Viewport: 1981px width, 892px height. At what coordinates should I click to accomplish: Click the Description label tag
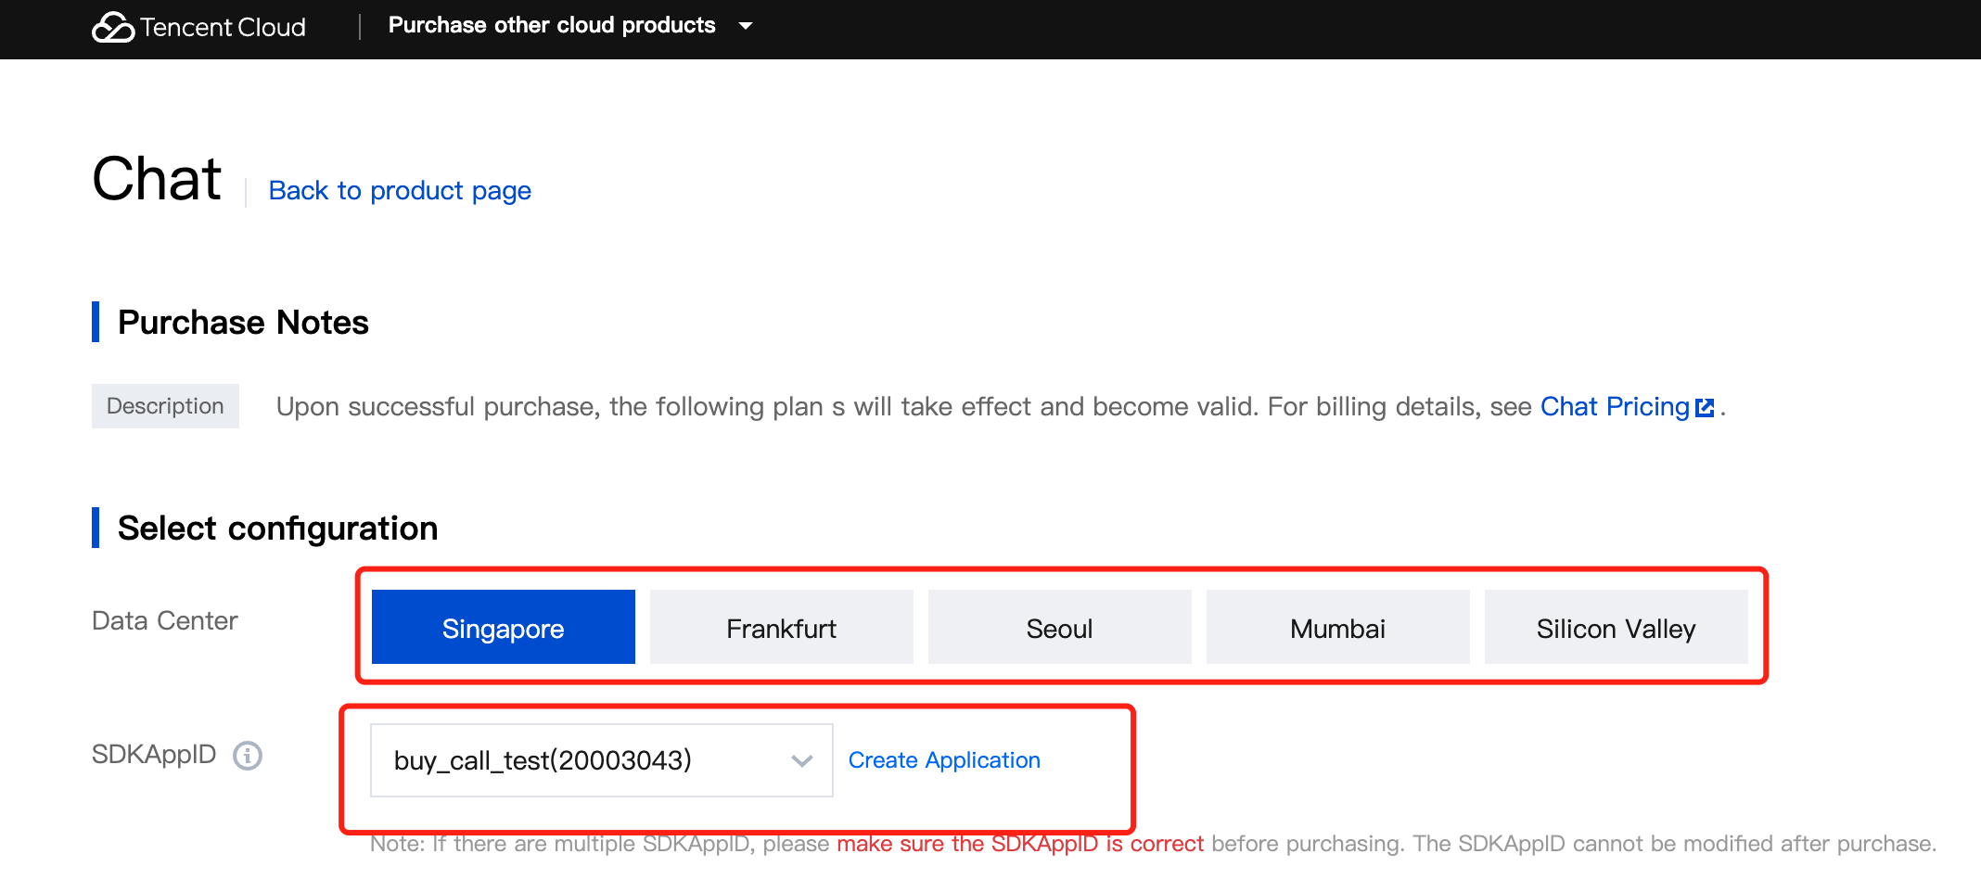click(165, 406)
